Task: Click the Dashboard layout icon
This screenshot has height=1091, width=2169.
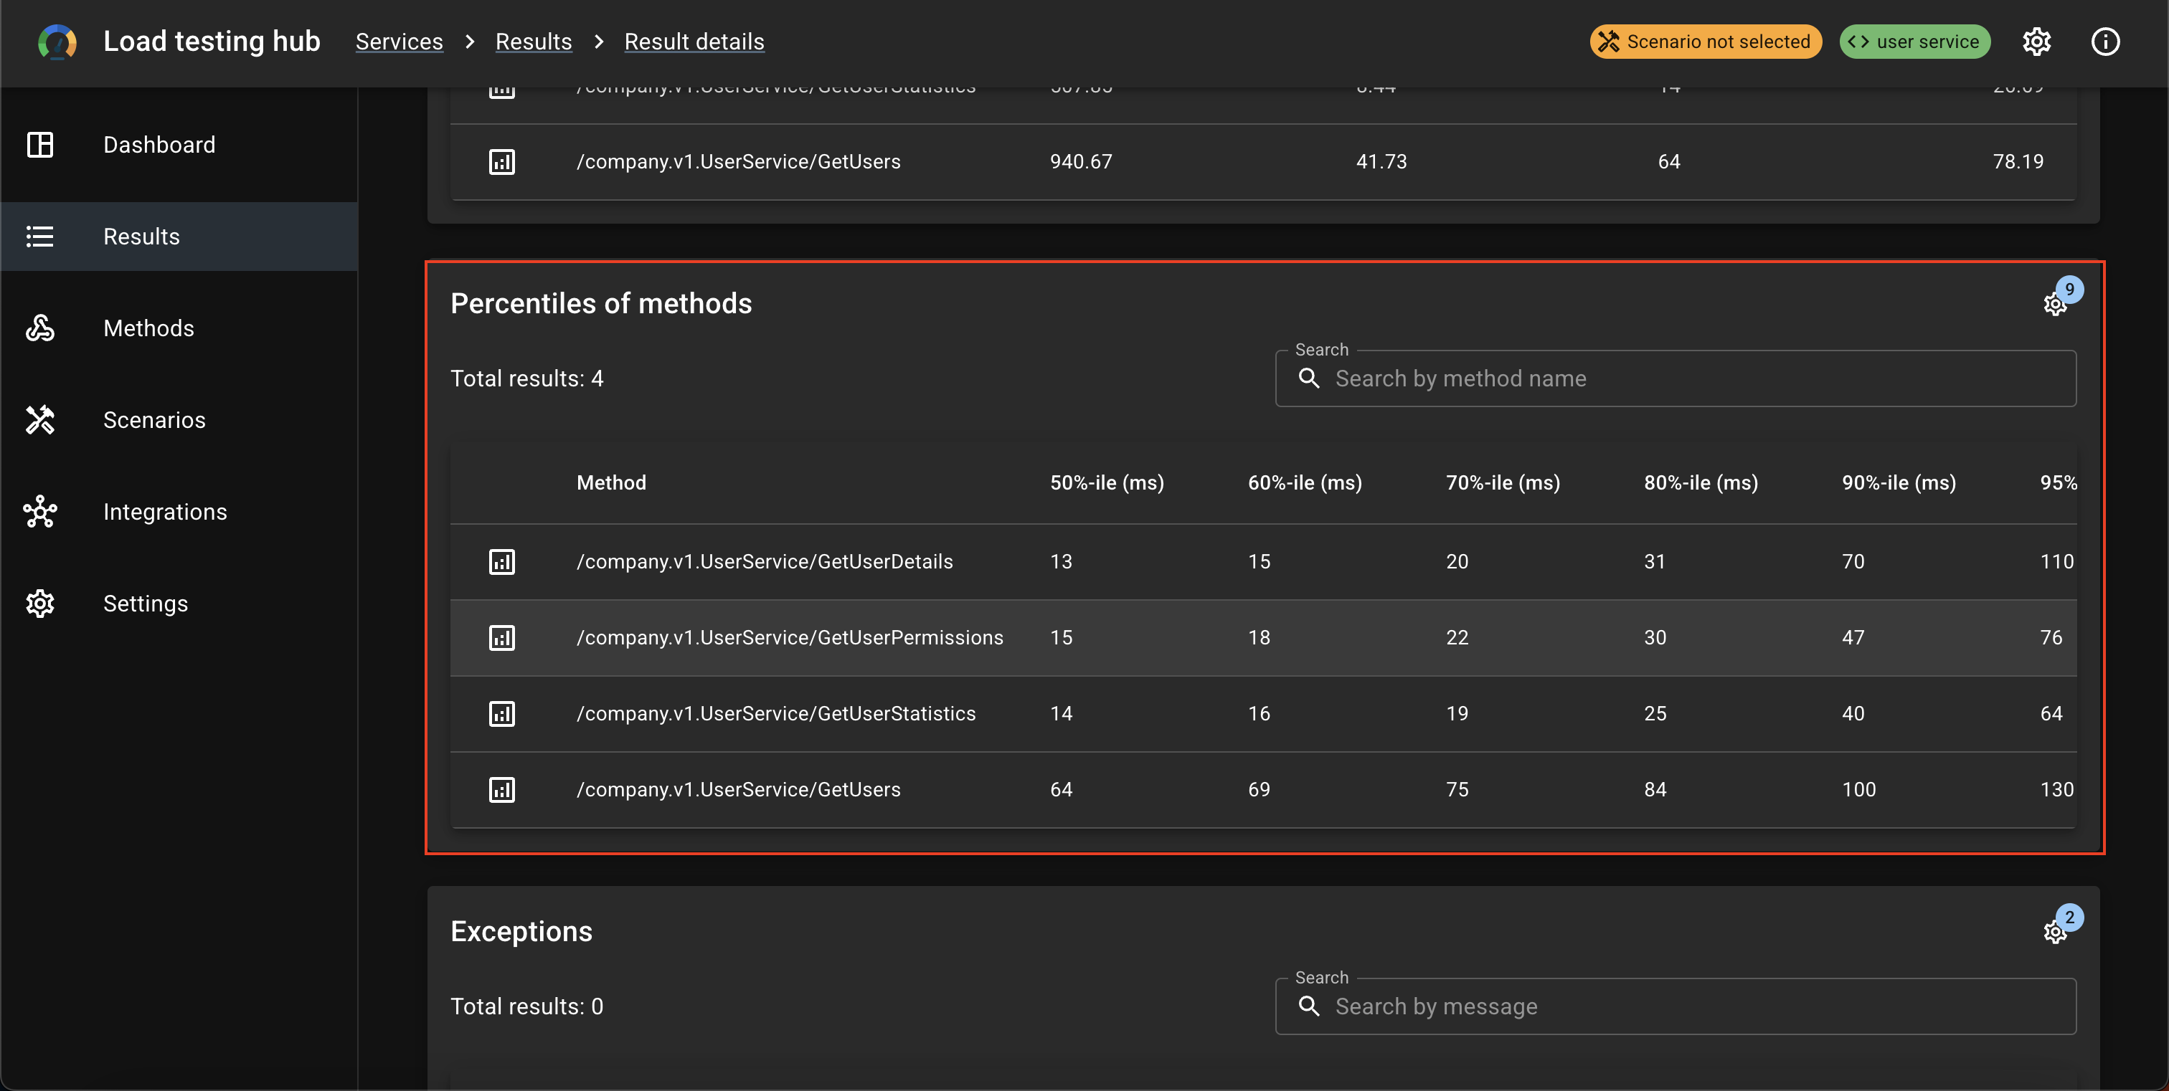Action: pyautogui.click(x=40, y=145)
